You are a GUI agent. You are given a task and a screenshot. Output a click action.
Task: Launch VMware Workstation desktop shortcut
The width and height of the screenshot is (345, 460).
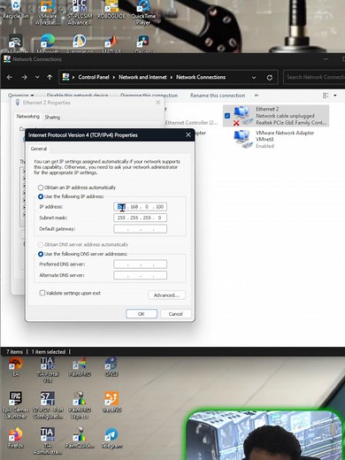[47, 11]
